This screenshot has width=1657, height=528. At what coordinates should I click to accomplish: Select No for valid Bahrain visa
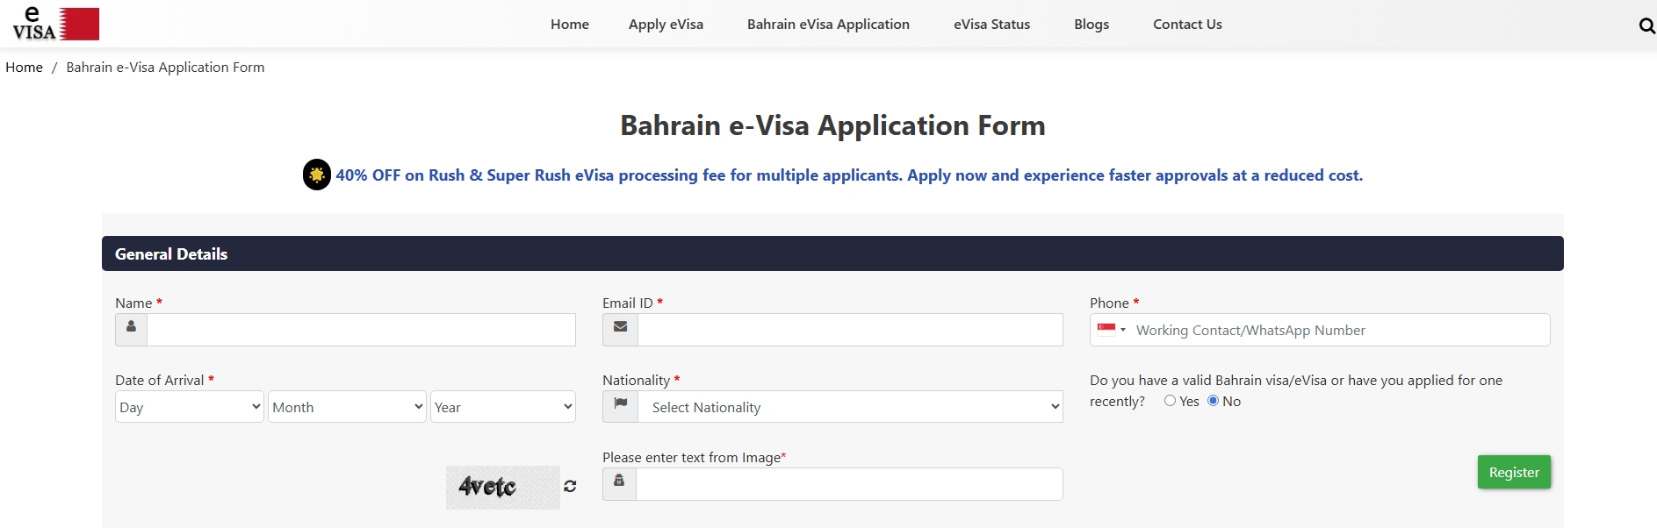1213,401
